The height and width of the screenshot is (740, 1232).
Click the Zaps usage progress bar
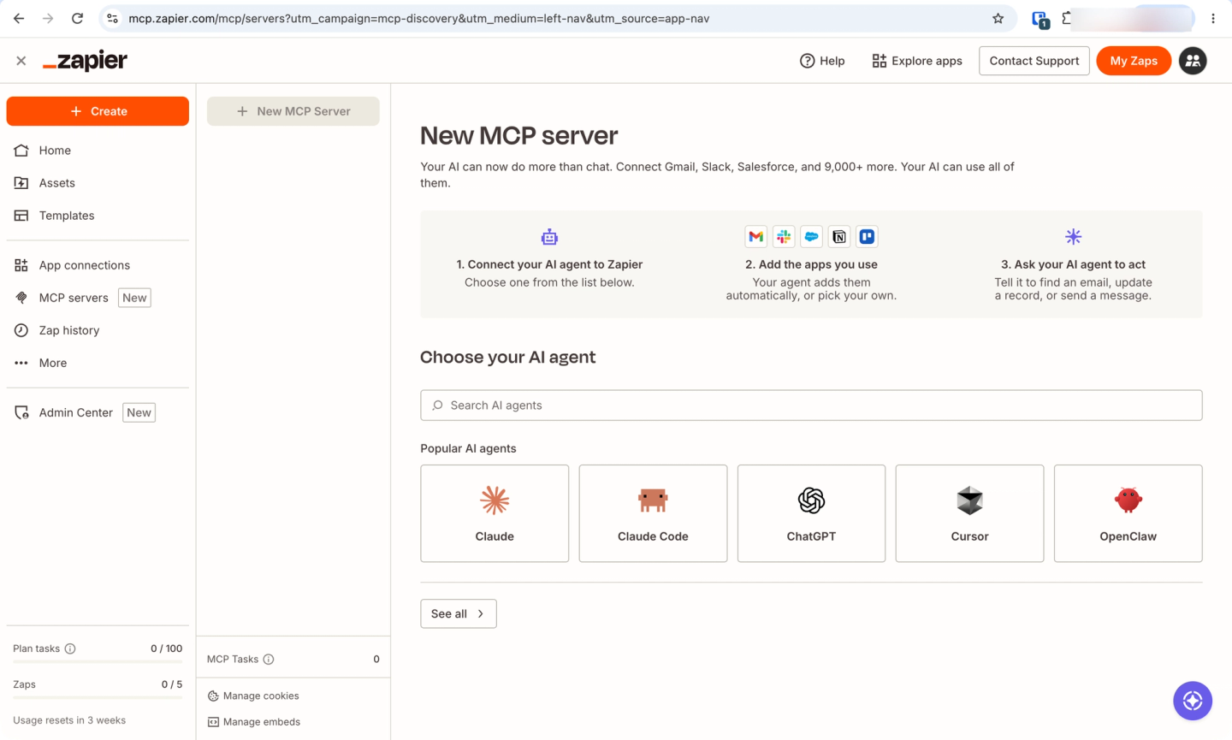click(98, 698)
